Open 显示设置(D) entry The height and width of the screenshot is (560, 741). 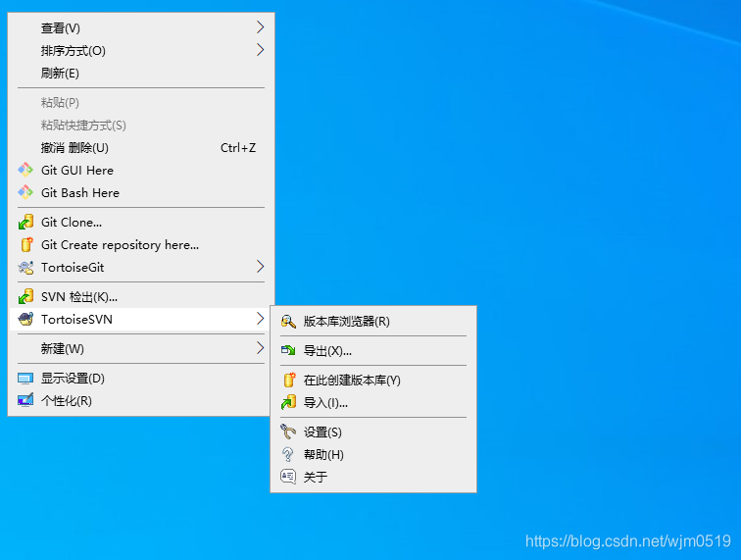(142, 379)
